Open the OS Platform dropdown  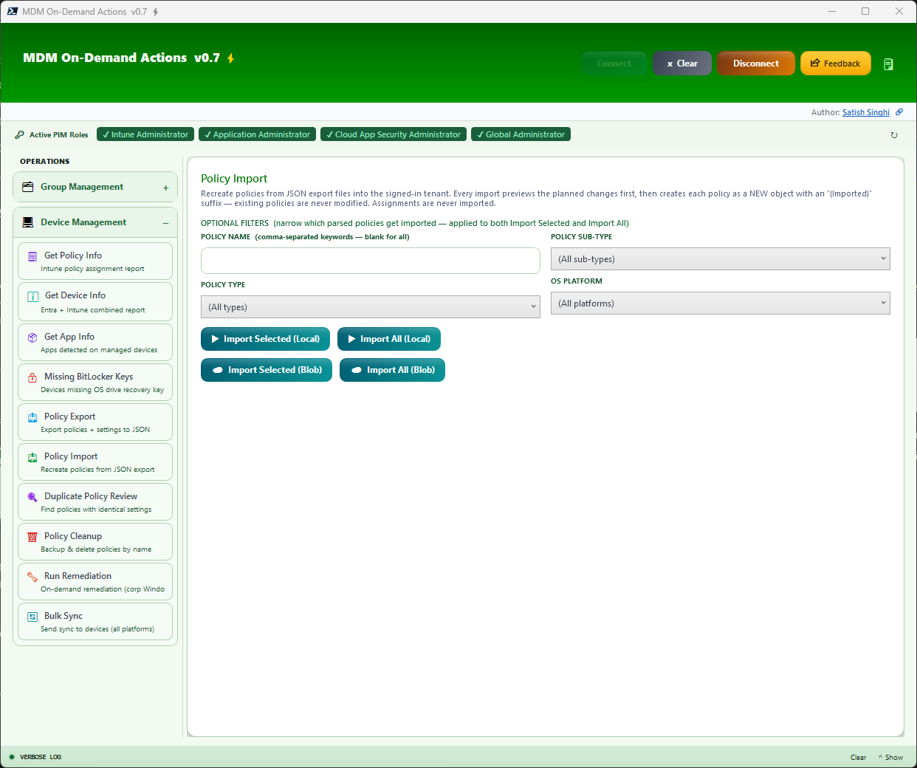tap(720, 304)
